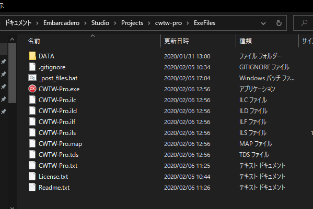313x209 pixels.
Task: Go to the Projects breadcrumb
Action: click(x=132, y=23)
